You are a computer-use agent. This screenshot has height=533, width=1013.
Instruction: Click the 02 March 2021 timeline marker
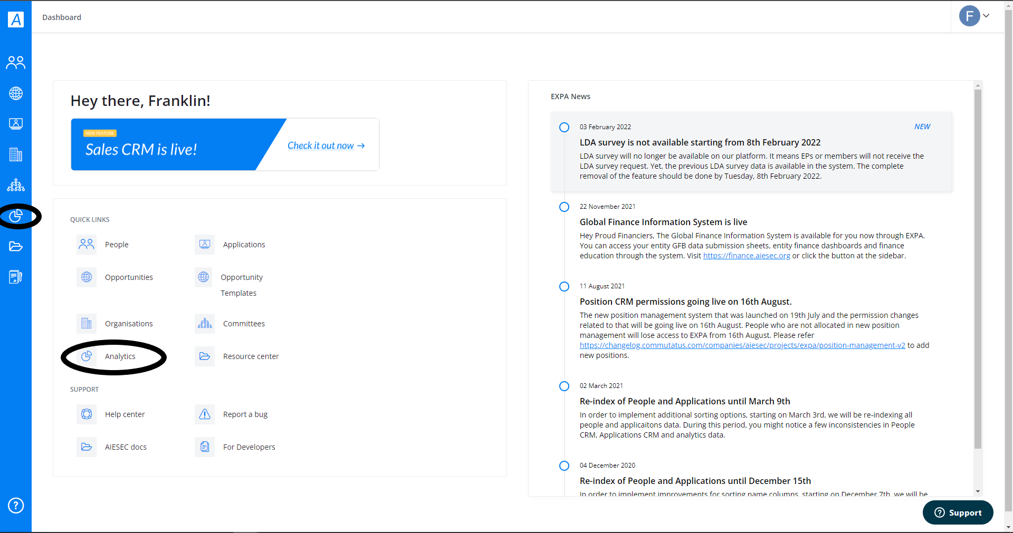pyautogui.click(x=564, y=386)
